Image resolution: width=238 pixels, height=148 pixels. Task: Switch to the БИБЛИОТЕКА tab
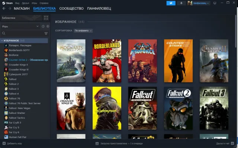coord(45,9)
